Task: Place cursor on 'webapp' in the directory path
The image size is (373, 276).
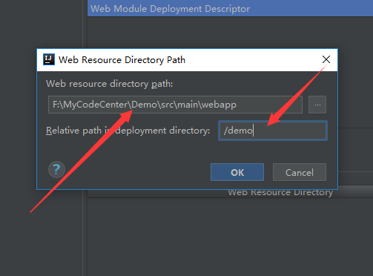Action: [219, 105]
